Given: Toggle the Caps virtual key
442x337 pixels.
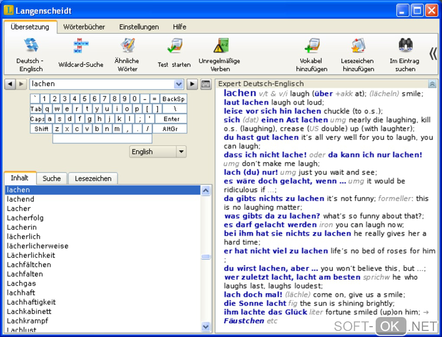Looking at the screenshot, I should [37, 119].
